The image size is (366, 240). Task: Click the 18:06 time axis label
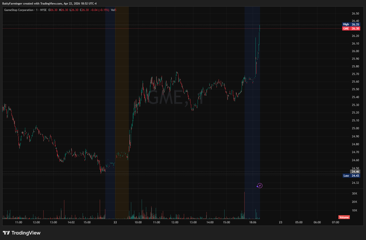tap(253, 223)
